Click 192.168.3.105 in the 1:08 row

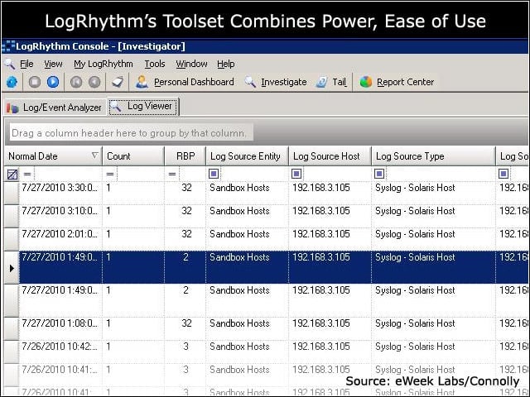pos(321,323)
